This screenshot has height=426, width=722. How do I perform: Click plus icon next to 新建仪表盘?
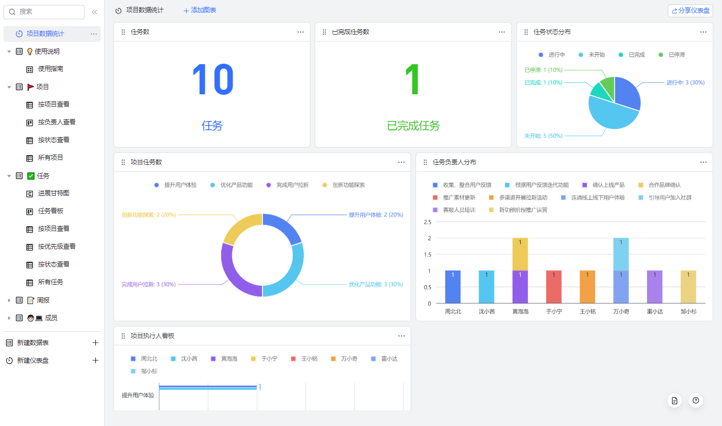pos(95,360)
